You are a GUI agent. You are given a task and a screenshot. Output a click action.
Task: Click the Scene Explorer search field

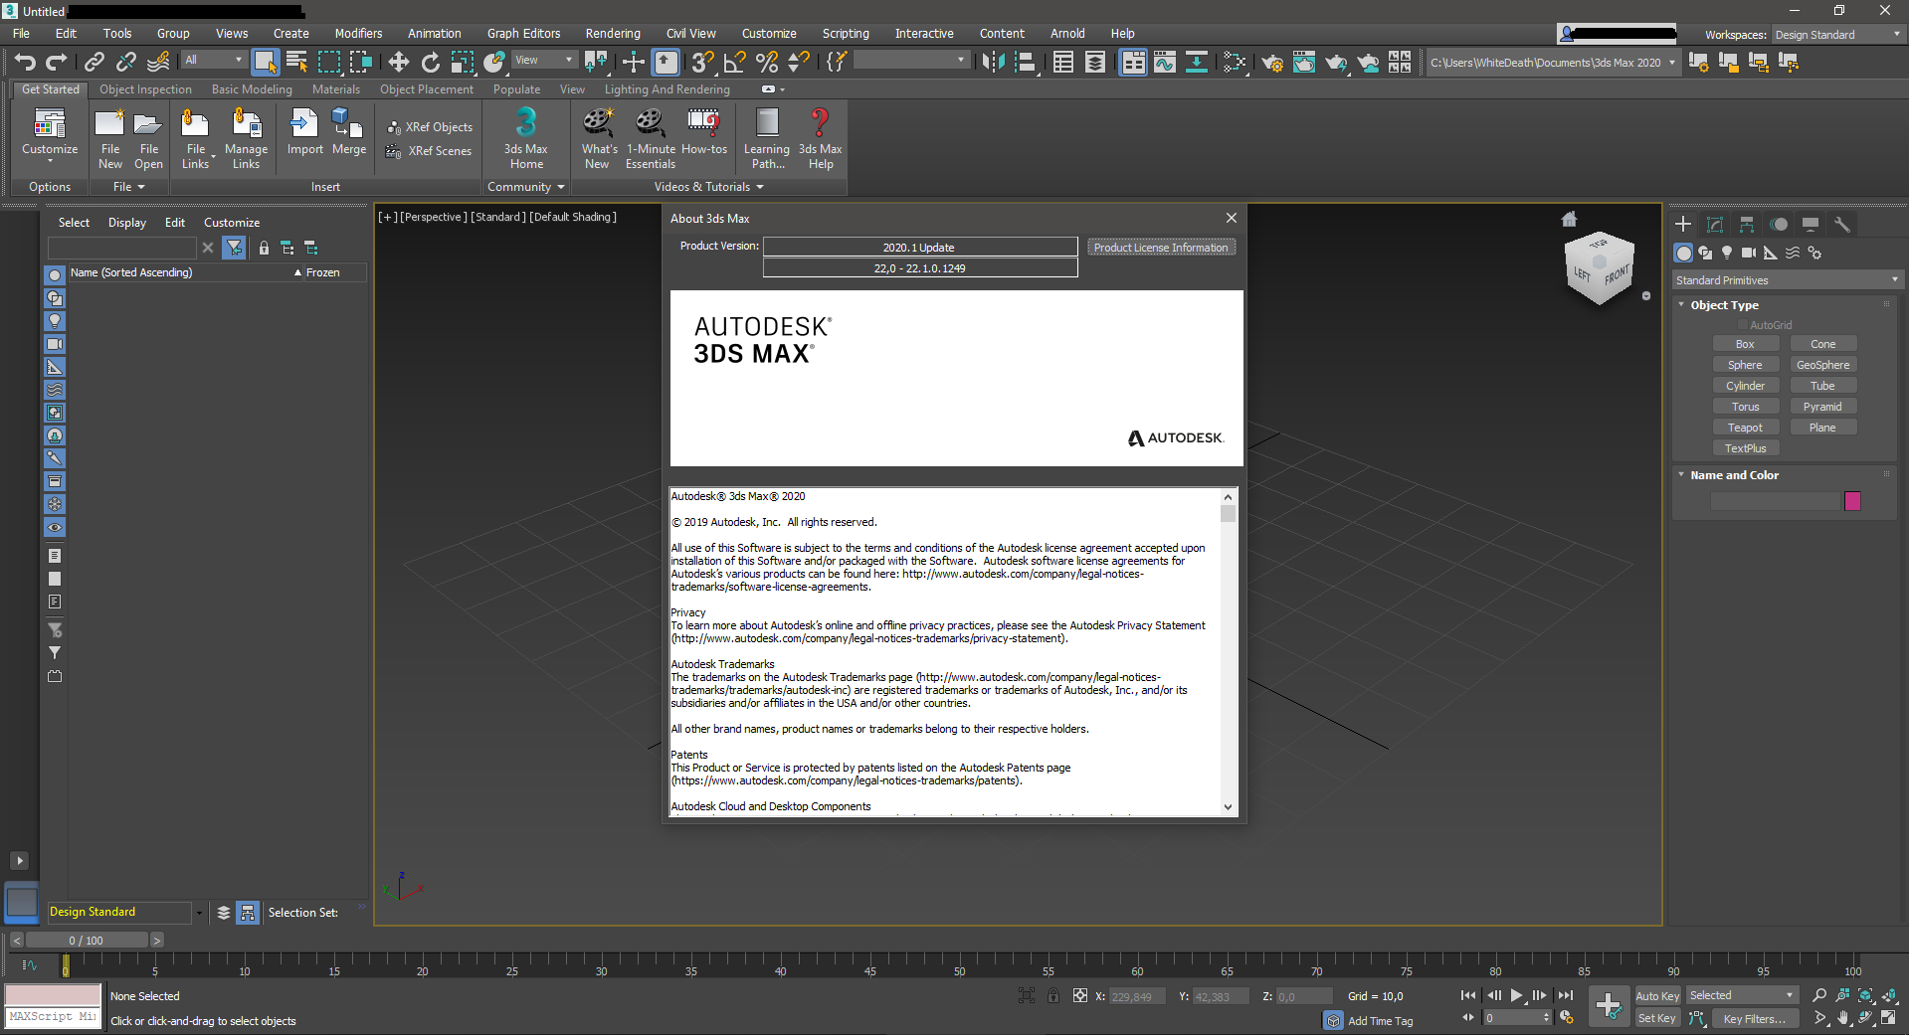(122, 248)
